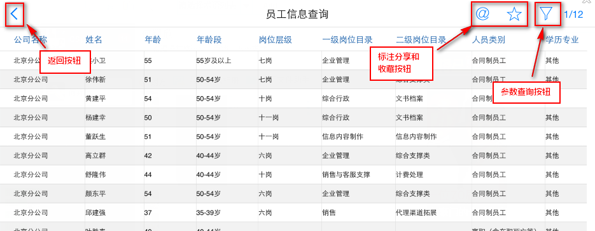Image resolution: width=595 pixels, height=231 pixels.
Task: Click age 50 in 杨建幸's row
Action: coord(148,118)
